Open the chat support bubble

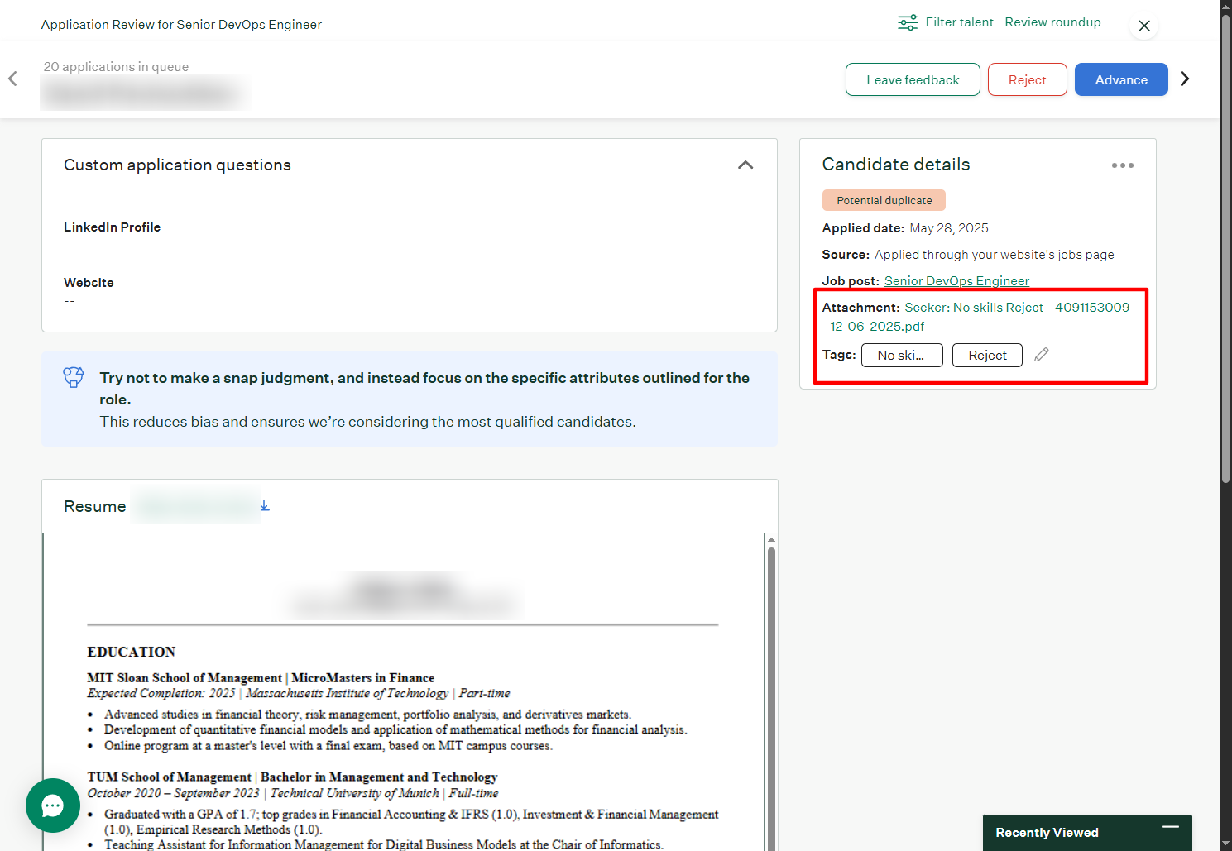53,806
